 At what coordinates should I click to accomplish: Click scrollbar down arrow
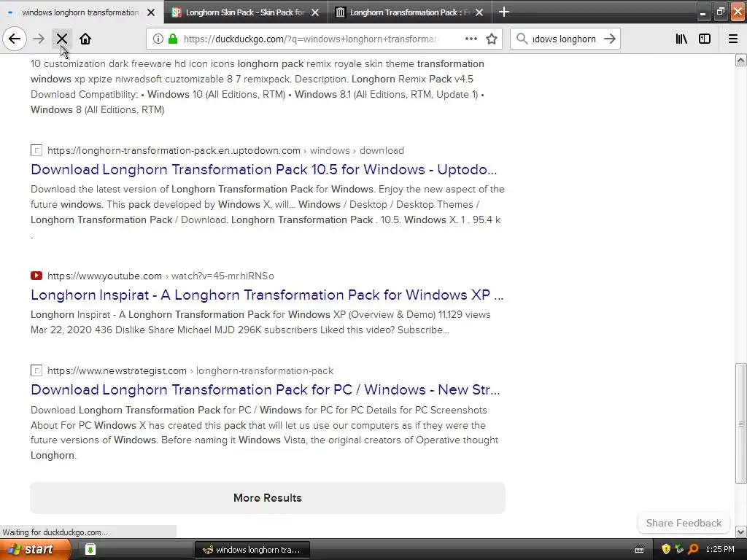[741, 532]
